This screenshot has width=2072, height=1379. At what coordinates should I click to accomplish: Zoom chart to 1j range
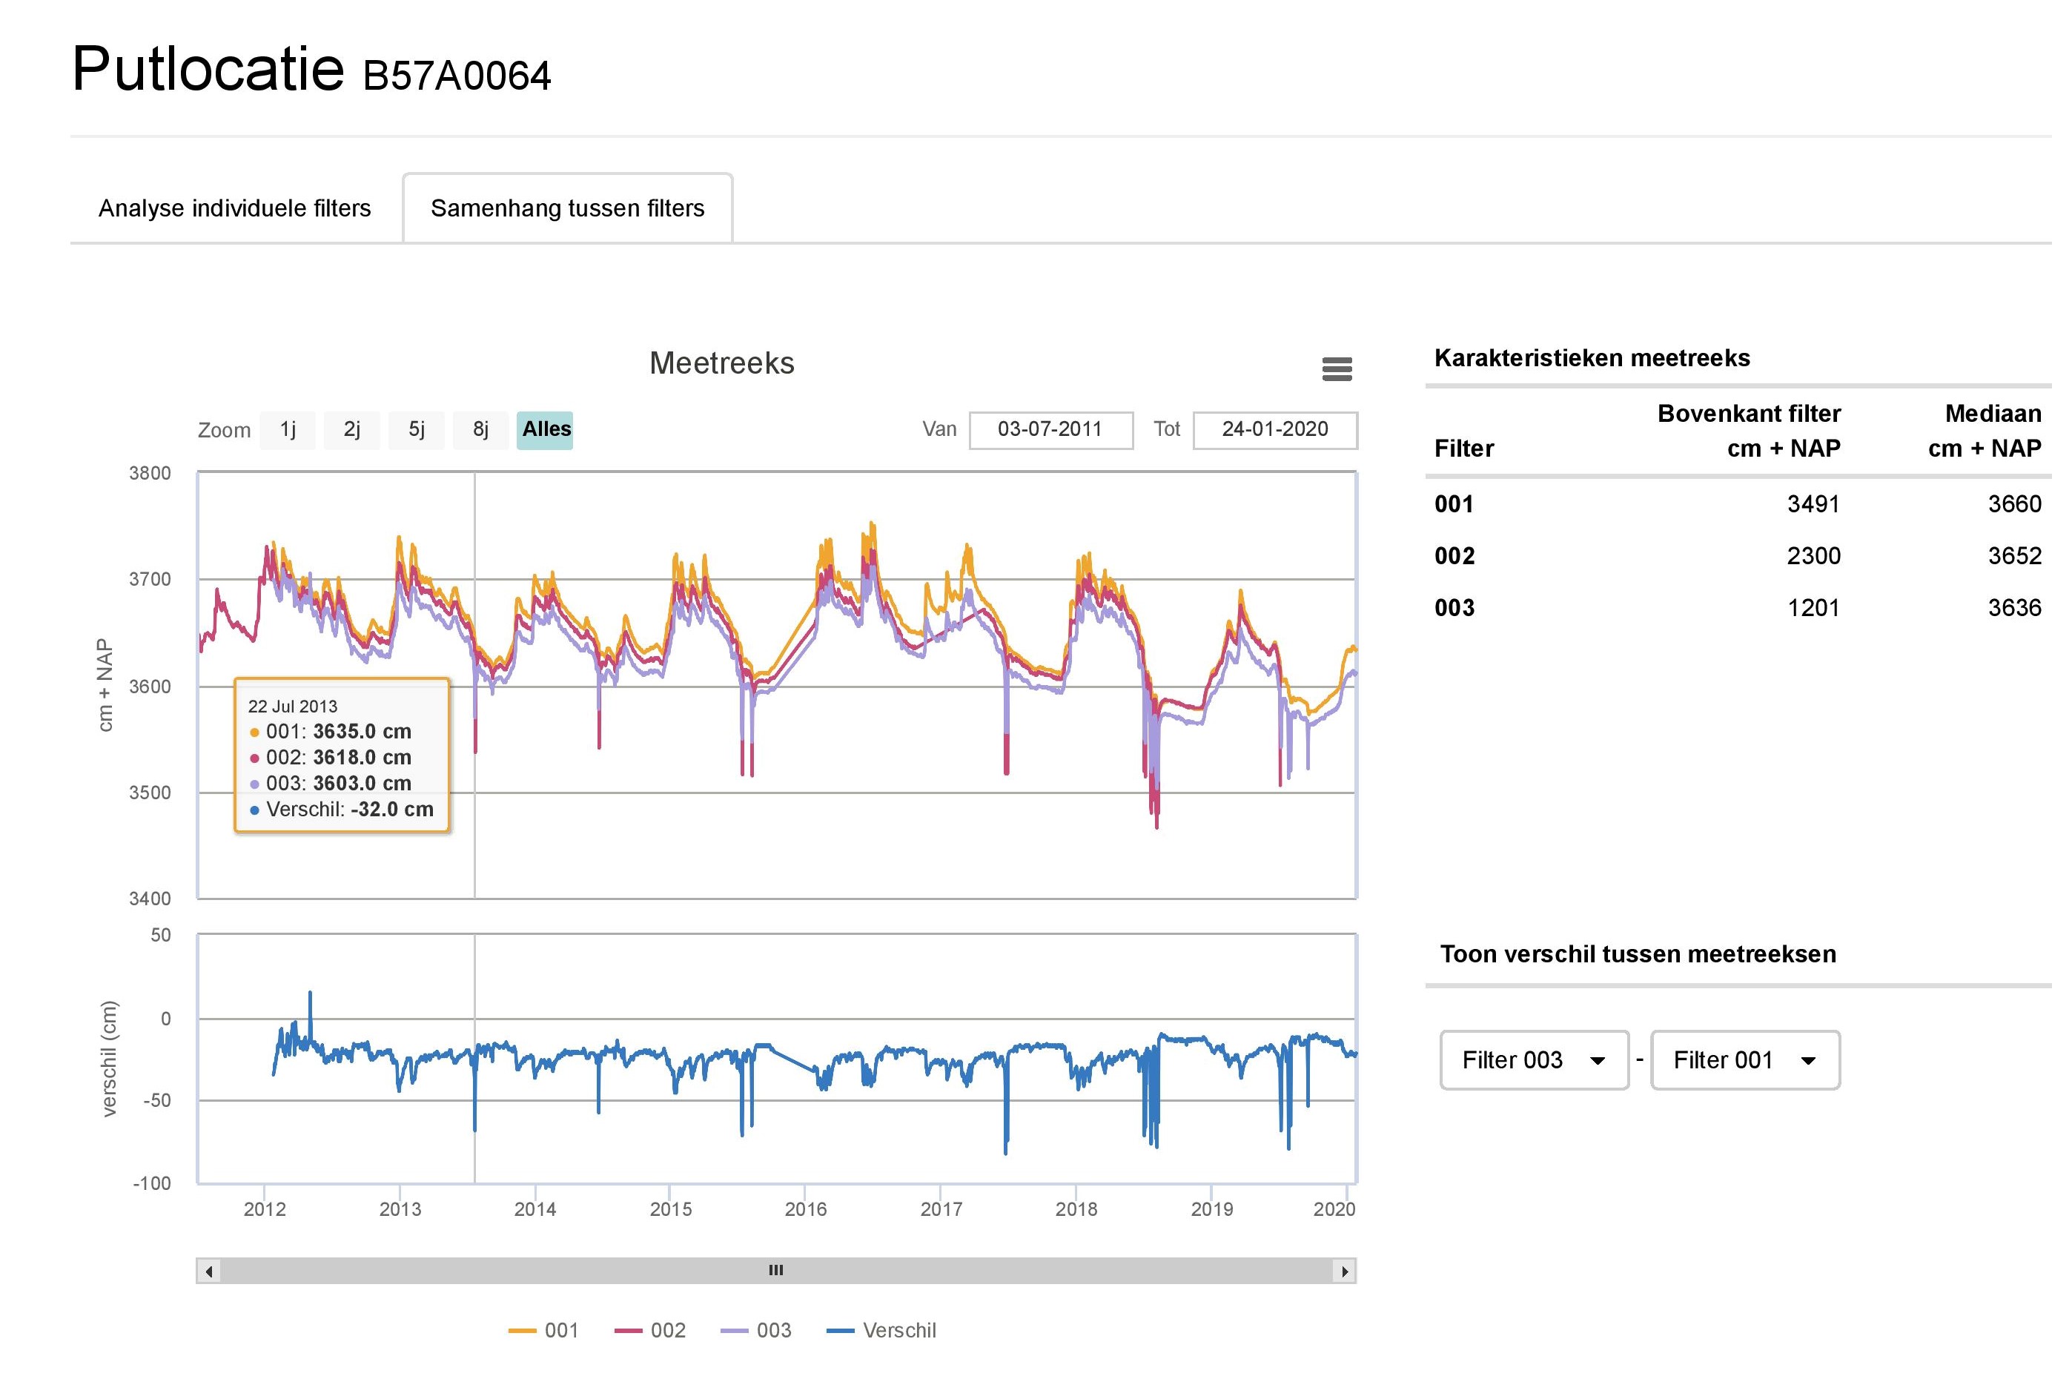coord(288,429)
